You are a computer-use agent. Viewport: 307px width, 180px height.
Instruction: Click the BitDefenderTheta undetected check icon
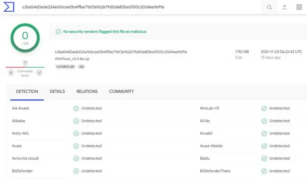pos(264,171)
